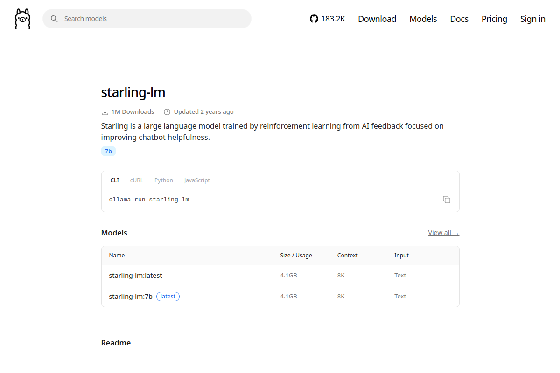Go to Models in navigation
Viewport: 560px width, 373px height.
423,19
